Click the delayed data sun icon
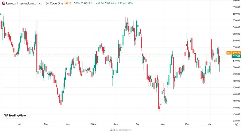The width and height of the screenshot is (242, 133). click(67, 3)
